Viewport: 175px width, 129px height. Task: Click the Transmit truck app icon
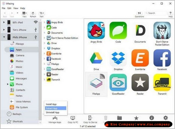[162, 82]
